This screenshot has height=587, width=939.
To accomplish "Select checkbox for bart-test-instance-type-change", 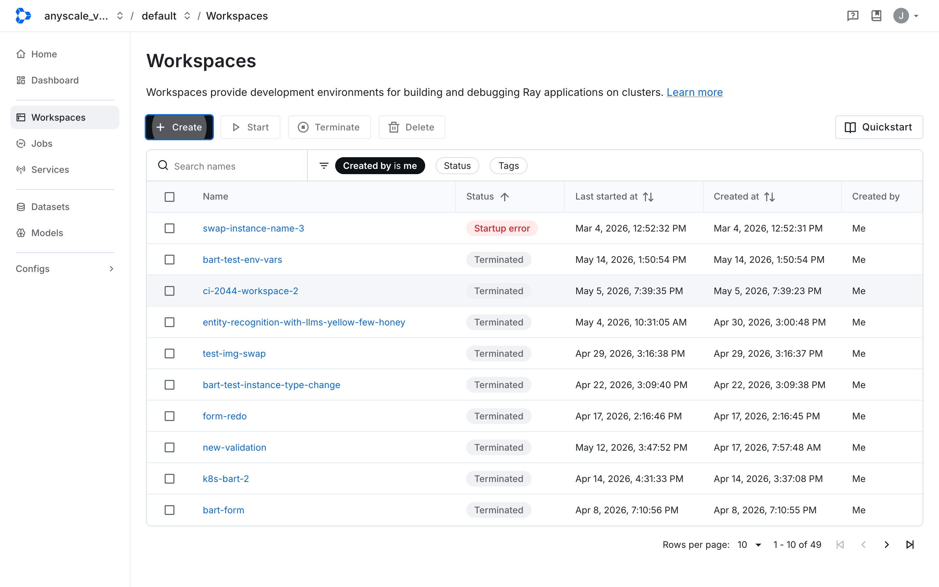I will pos(170,385).
